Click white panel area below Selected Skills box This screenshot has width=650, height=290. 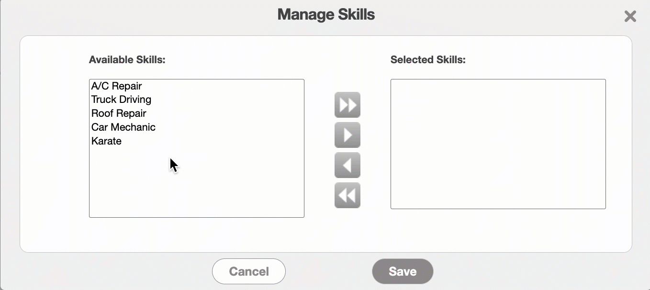498,230
